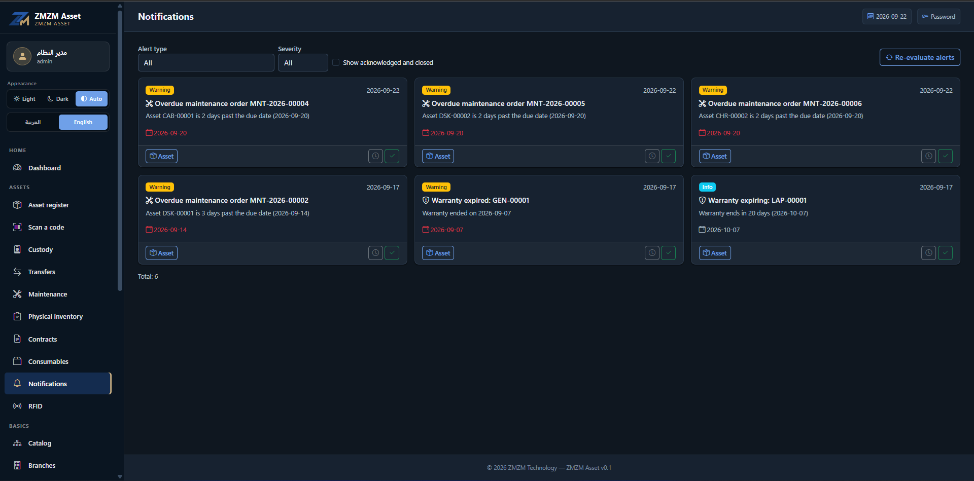Snooze alert for MNT-2026-00004 via clock icon
Viewport: 974px width, 481px height.
(x=375, y=156)
